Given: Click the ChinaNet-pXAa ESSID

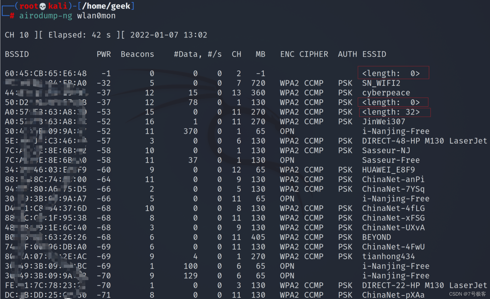Looking at the screenshot, I should point(393,295).
